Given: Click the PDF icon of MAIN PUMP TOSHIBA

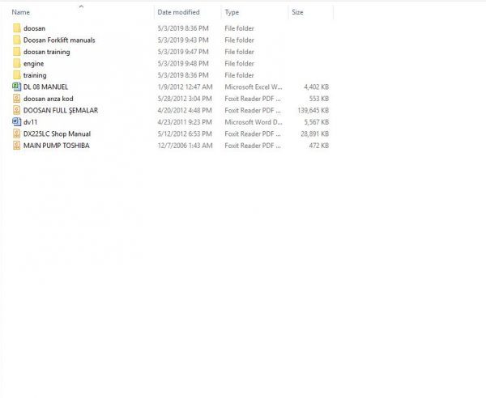Looking at the screenshot, I should pos(17,146).
